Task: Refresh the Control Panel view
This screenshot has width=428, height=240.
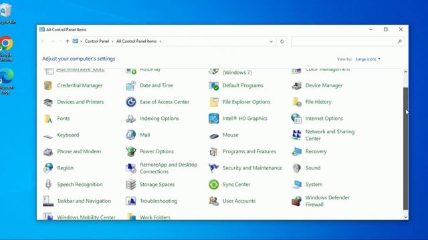Action: [x=282, y=41]
